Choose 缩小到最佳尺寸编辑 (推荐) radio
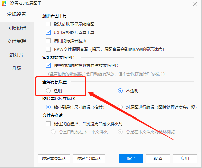This screenshot has height=168, width=202. pyautogui.click(x=48, y=107)
